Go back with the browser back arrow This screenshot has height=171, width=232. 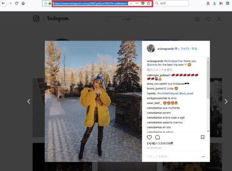click(3, 3)
